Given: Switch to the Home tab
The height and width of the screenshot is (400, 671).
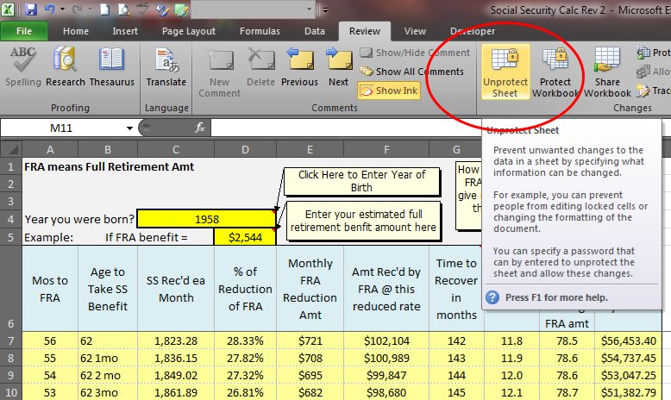Looking at the screenshot, I should click(x=76, y=31).
